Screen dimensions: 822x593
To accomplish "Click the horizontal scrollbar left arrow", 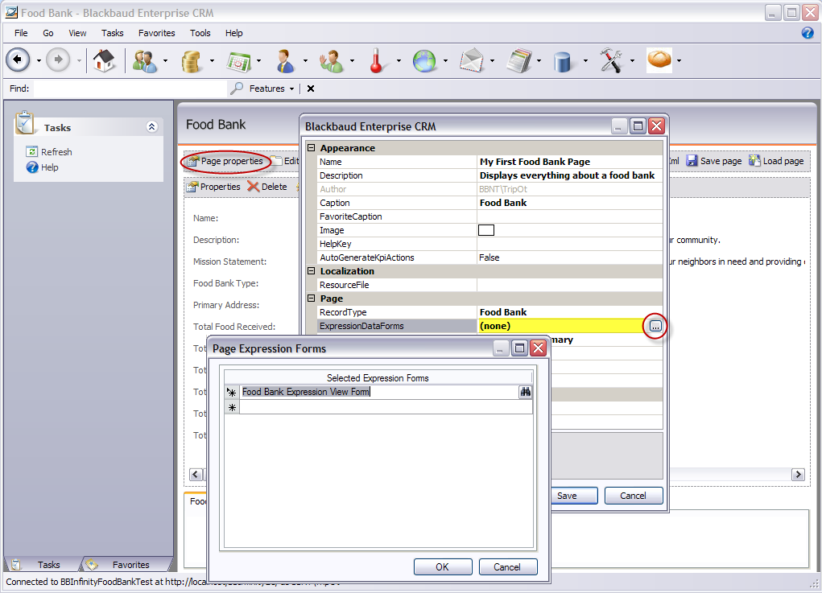I will pos(196,474).
